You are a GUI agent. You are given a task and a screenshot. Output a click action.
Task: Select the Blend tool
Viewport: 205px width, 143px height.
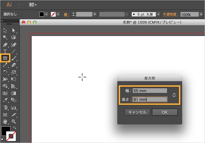click(14, 100)
